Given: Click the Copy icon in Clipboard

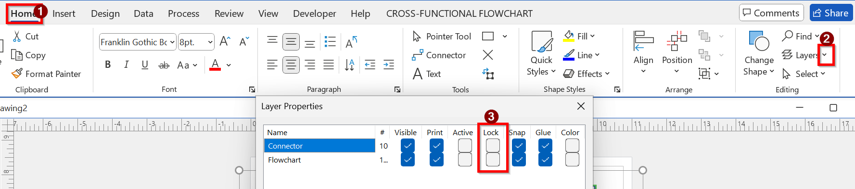Looking at the screenshot, I should point(17,55).
